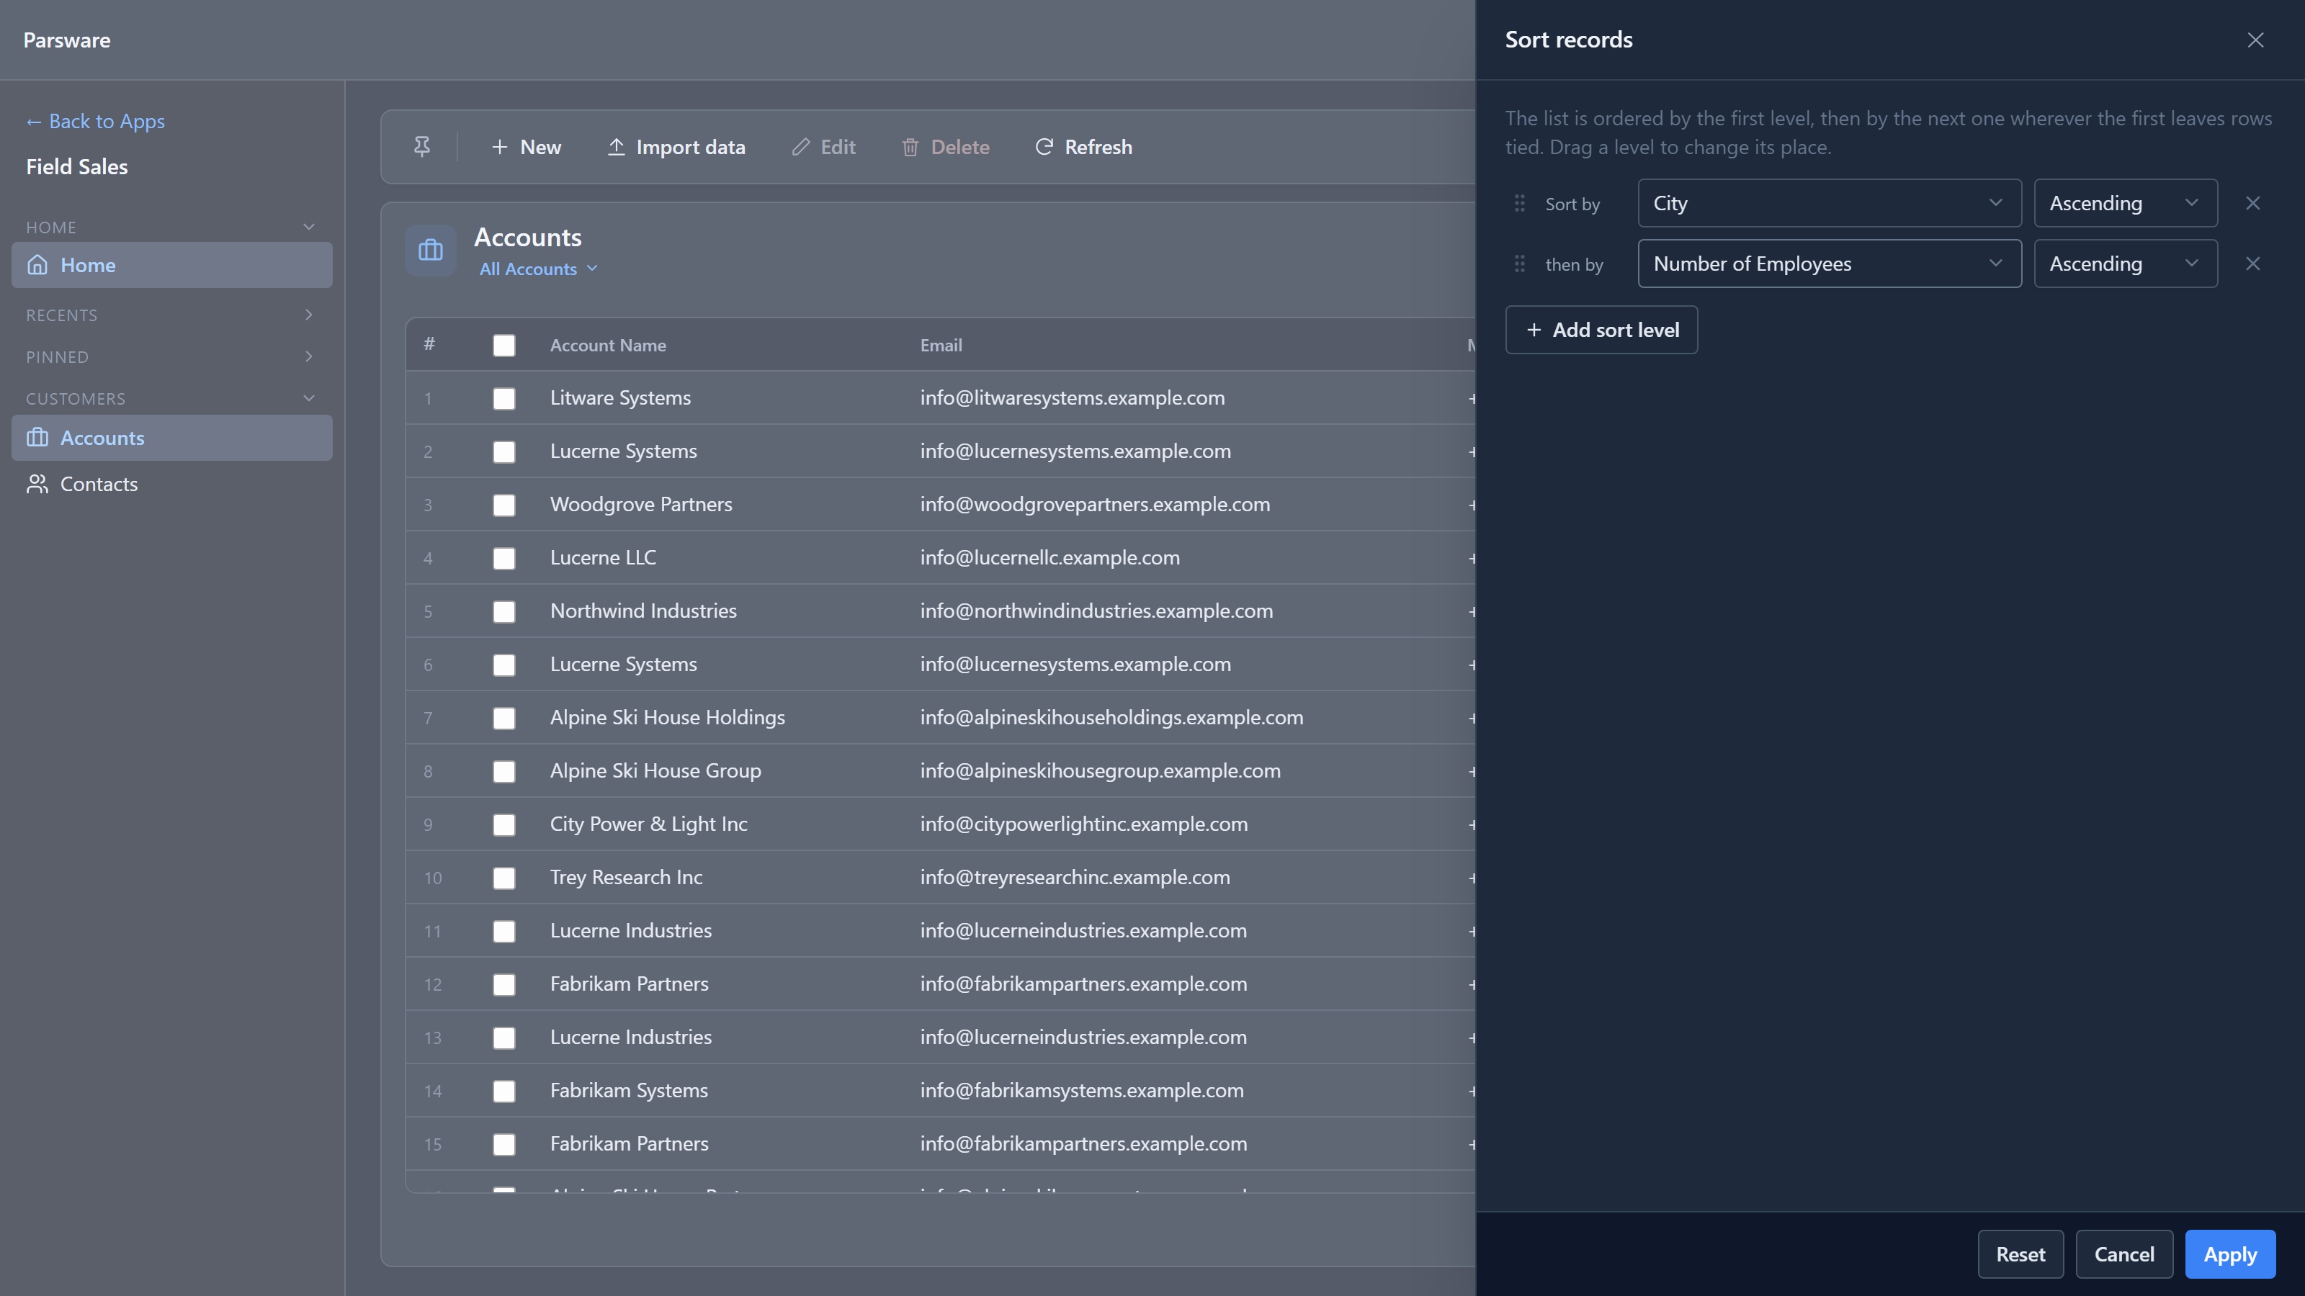This screenshot has width=2305, height=1296.
Task: Click the pin icon in the toolbar
Action: (421, 147)
